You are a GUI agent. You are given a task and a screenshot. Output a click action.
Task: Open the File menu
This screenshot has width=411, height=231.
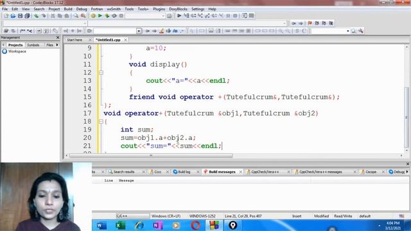coord(4,9)
